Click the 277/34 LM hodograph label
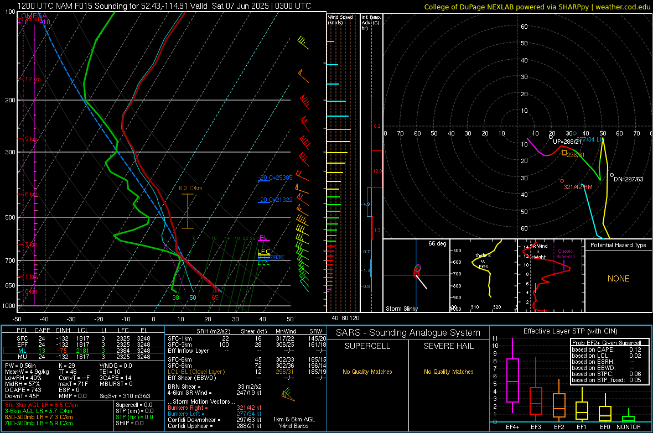 (x=590, y=139)
